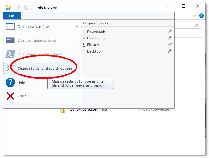
Task: Select Open new window
Action: tap(42, 27)
